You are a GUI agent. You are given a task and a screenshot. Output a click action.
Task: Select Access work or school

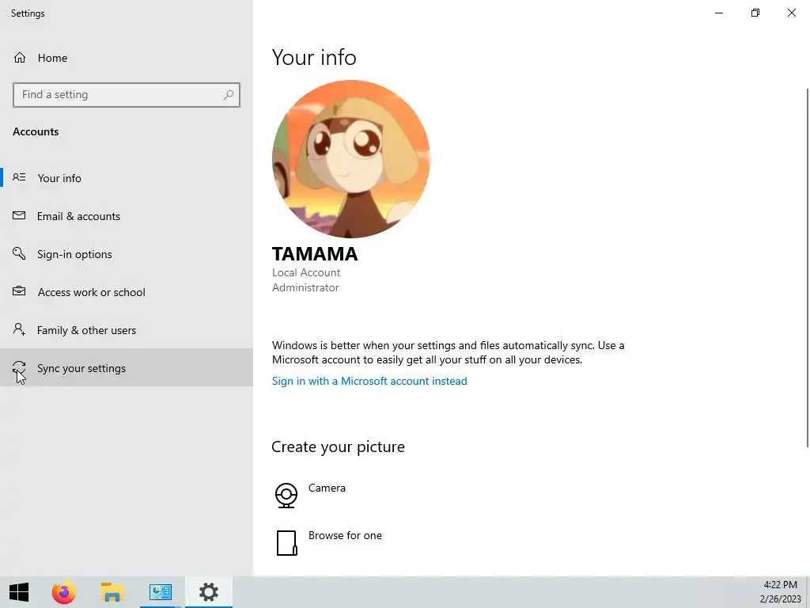(127, 292)
